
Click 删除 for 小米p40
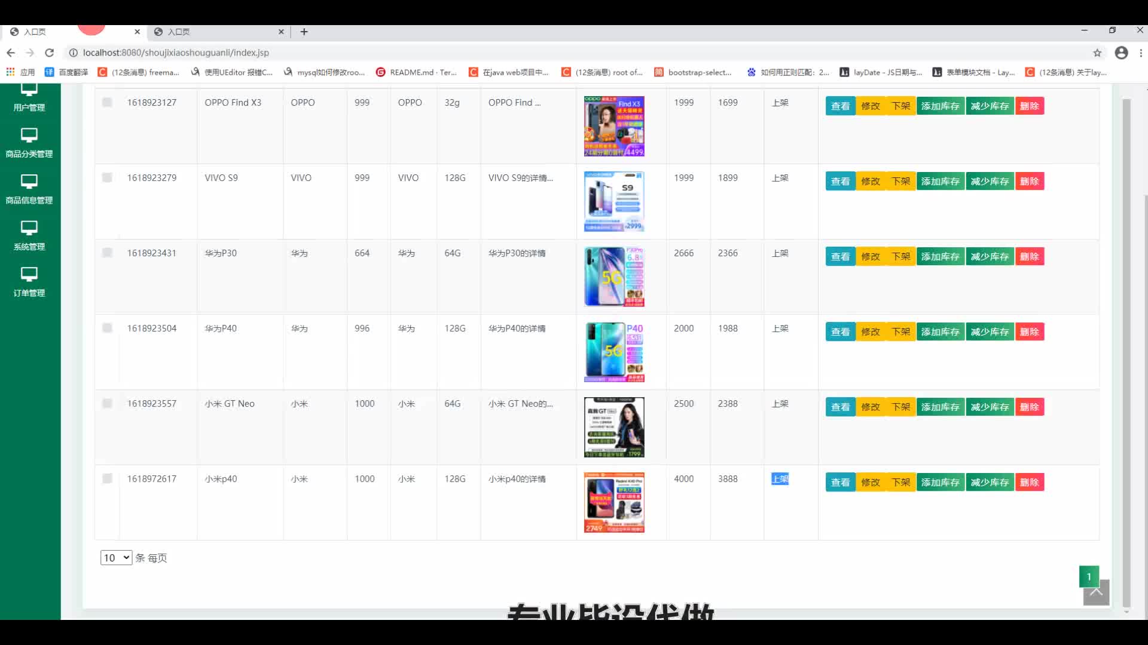(x=1030, y=482)
